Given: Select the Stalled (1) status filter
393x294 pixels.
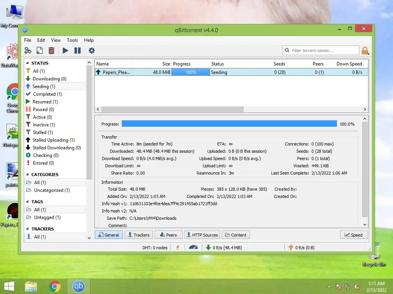Looking at the screenshot, I should click(x=55, y=132).
